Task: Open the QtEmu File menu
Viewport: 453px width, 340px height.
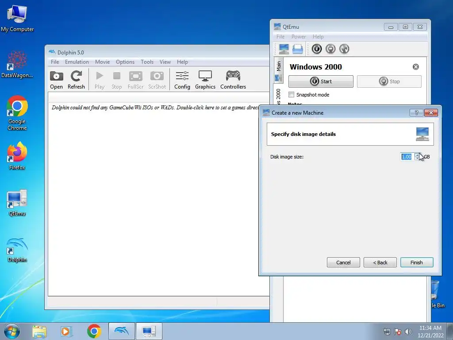Action: [x=280, y=37]
